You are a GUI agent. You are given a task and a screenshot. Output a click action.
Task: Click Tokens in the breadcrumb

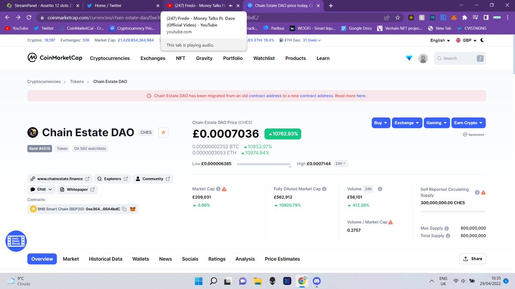77,81
